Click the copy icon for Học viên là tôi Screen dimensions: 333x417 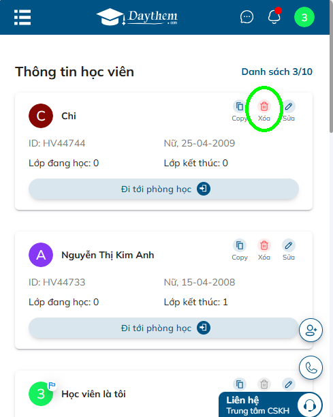(240, 384)
